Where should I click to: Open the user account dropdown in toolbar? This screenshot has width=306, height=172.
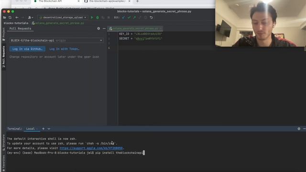[x=31, y=17]
